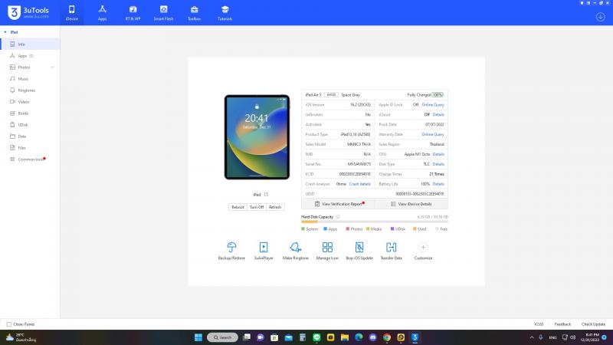Open the Backup/Restore tool
Screen dimensions: 613x345
point(231,251)
